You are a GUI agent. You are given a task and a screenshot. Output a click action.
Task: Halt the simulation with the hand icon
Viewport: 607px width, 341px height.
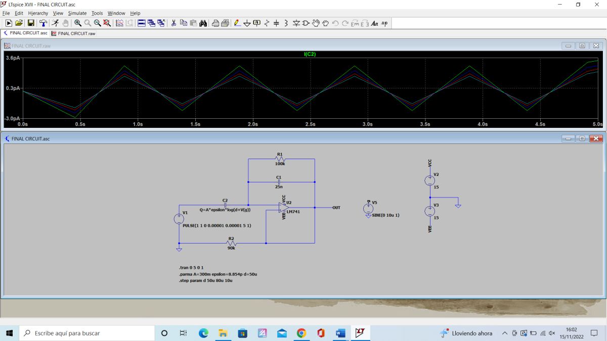(65, 23)
